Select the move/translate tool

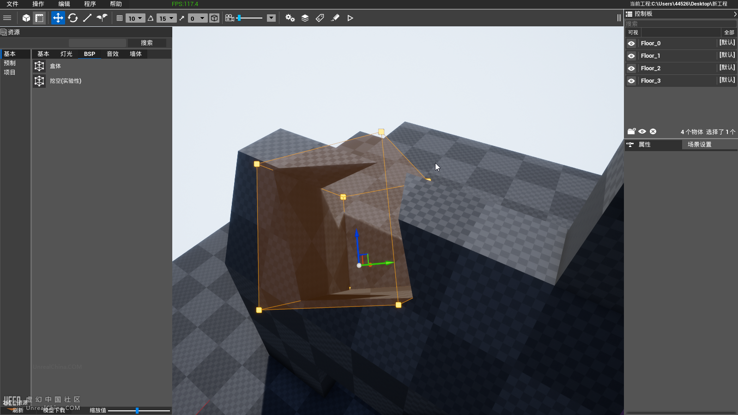[x=58, y=18]
